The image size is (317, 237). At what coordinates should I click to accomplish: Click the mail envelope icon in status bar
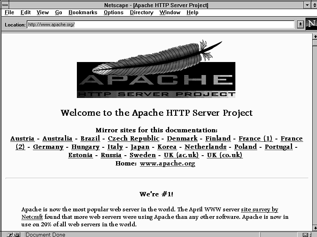click(x=305, y=235)
